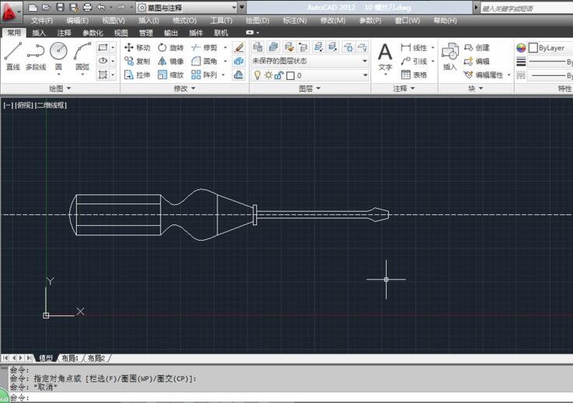The width and height of the screenshot is (573, 403).
Task: Expand the 图层 panel
Action: [310, 89]
